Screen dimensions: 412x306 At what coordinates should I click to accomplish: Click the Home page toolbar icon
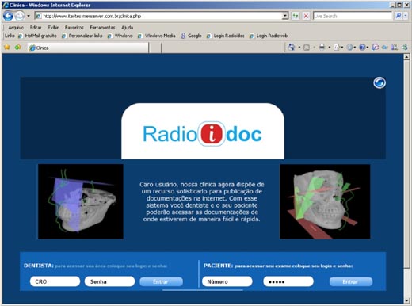tap(292, 48)
